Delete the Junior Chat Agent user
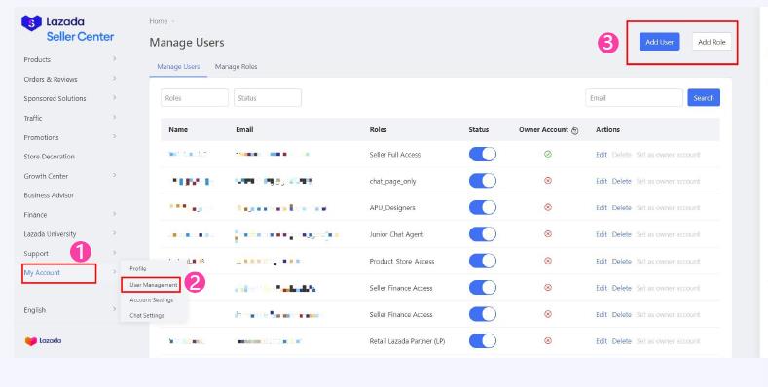This screenshot has width=768, height=387. tap(622, 234)
